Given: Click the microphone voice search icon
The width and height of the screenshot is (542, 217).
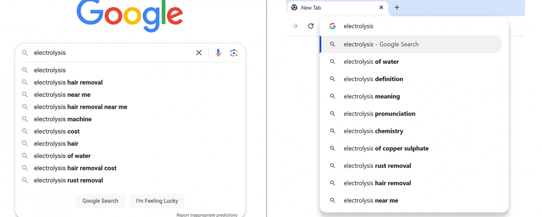Looking at the screenshot, I should coord(218,53).
